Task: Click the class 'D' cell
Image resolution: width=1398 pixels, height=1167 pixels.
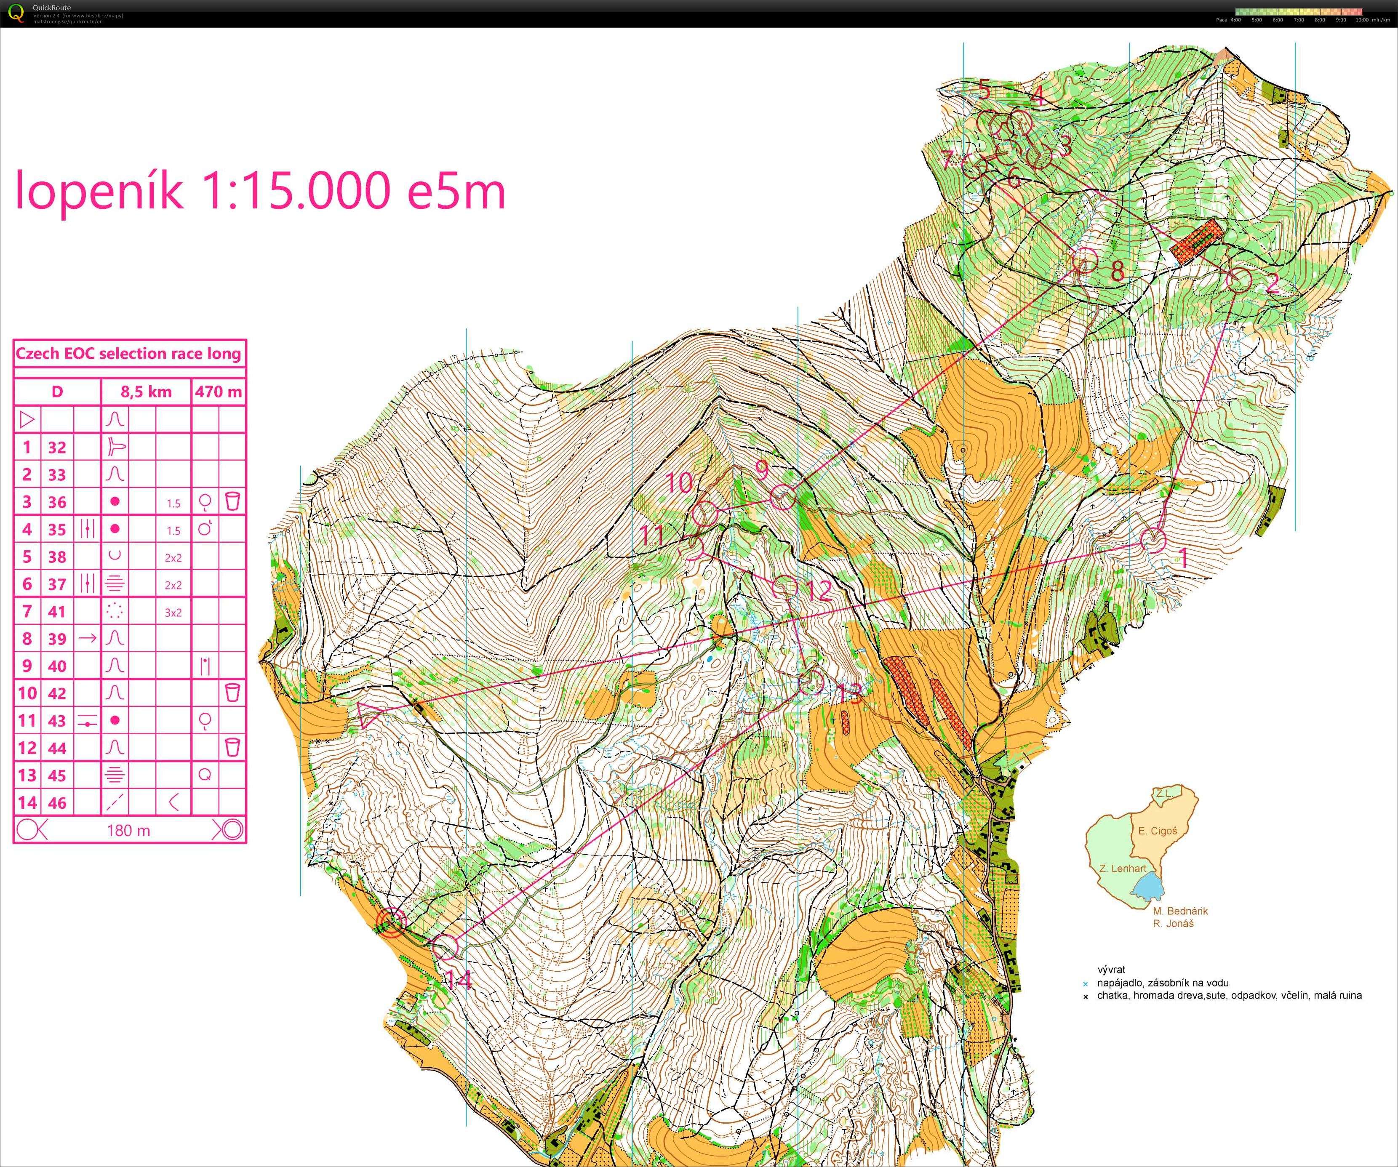Action: click(x=57, y=392)
